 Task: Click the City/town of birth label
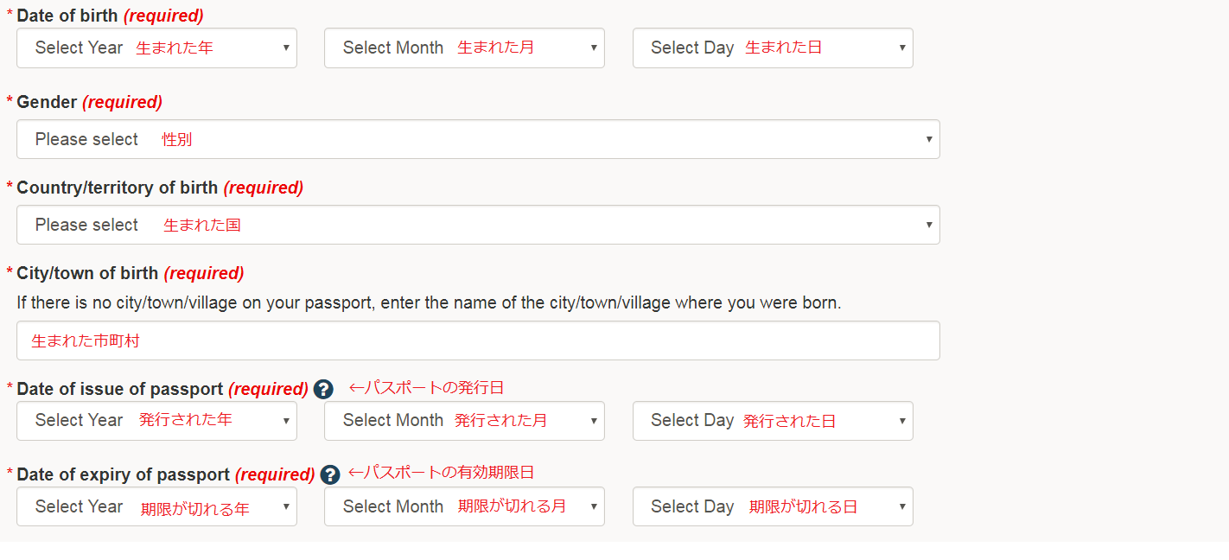click(x=87, y=273)
